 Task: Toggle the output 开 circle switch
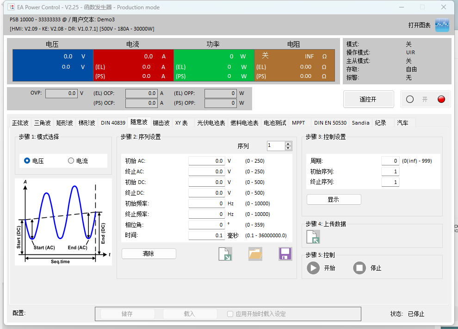[x=410, y=99]
